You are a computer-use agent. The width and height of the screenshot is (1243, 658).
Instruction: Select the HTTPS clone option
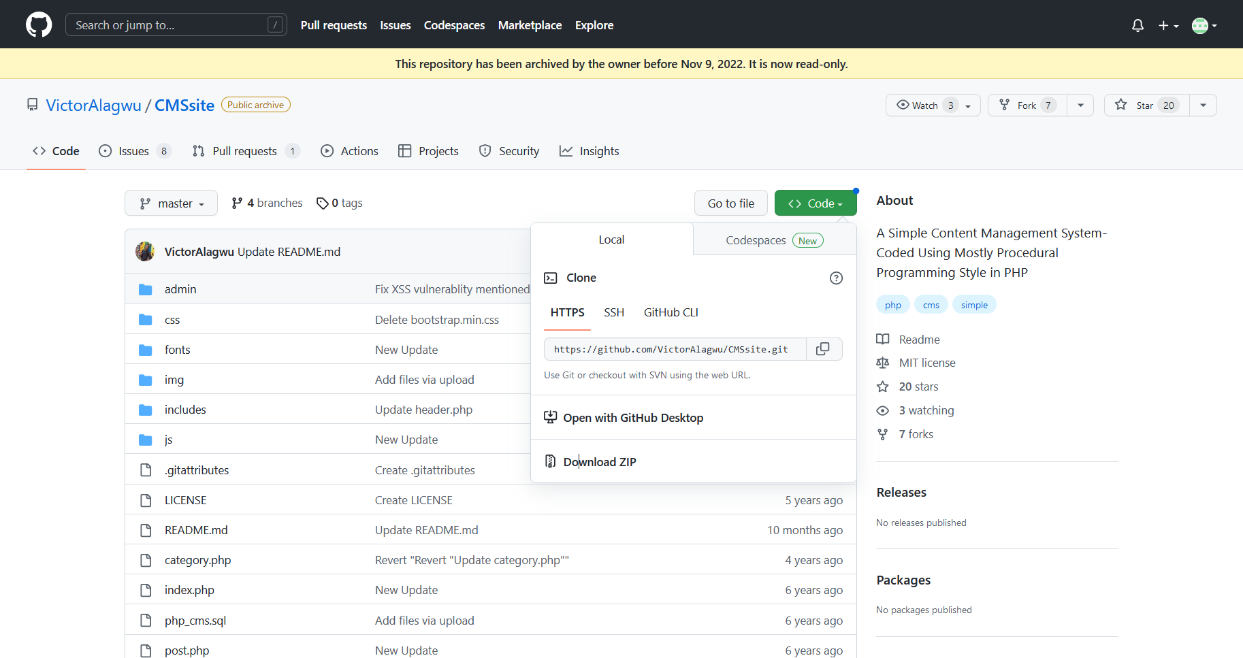pyautogui.click(x=567, y=312)
